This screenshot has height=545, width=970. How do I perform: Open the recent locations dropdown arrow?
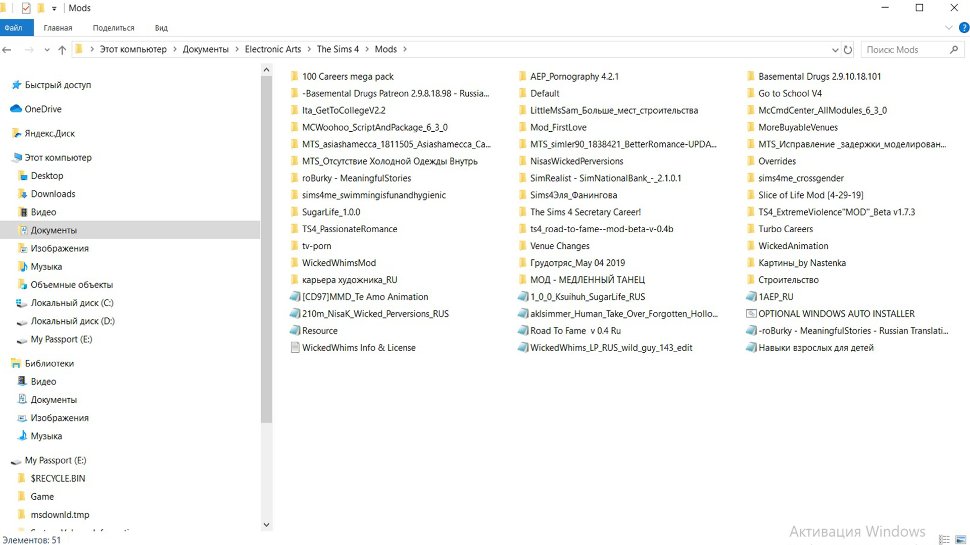click(x=47, y=49)
